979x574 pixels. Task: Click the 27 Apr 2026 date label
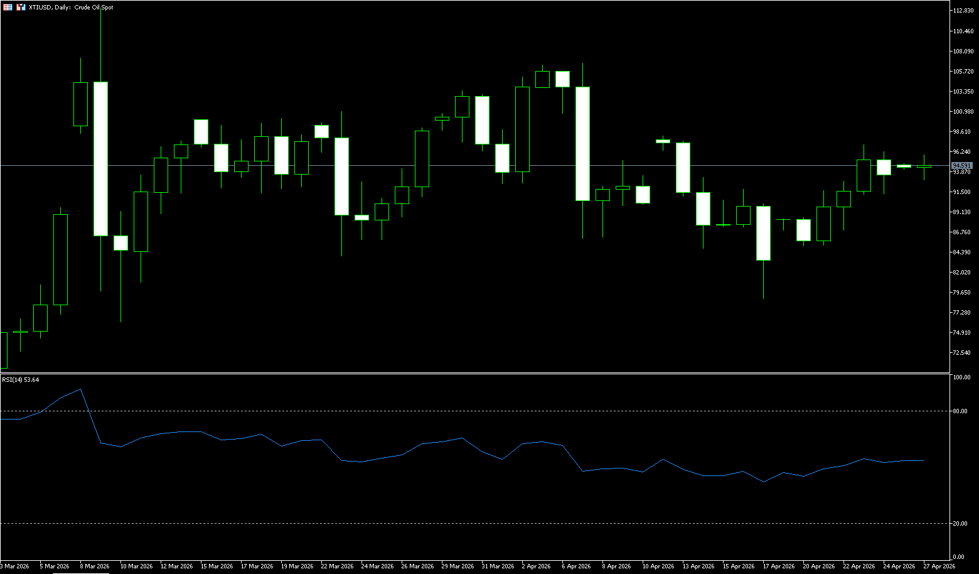939,566
